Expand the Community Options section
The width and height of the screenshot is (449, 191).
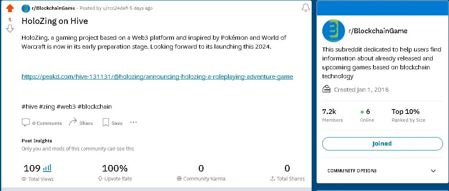[x=382, y=171]
